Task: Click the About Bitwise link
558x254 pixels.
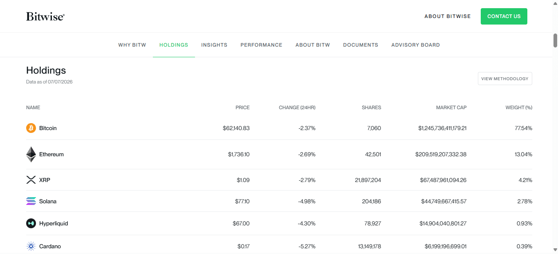Action: (448, 16)
